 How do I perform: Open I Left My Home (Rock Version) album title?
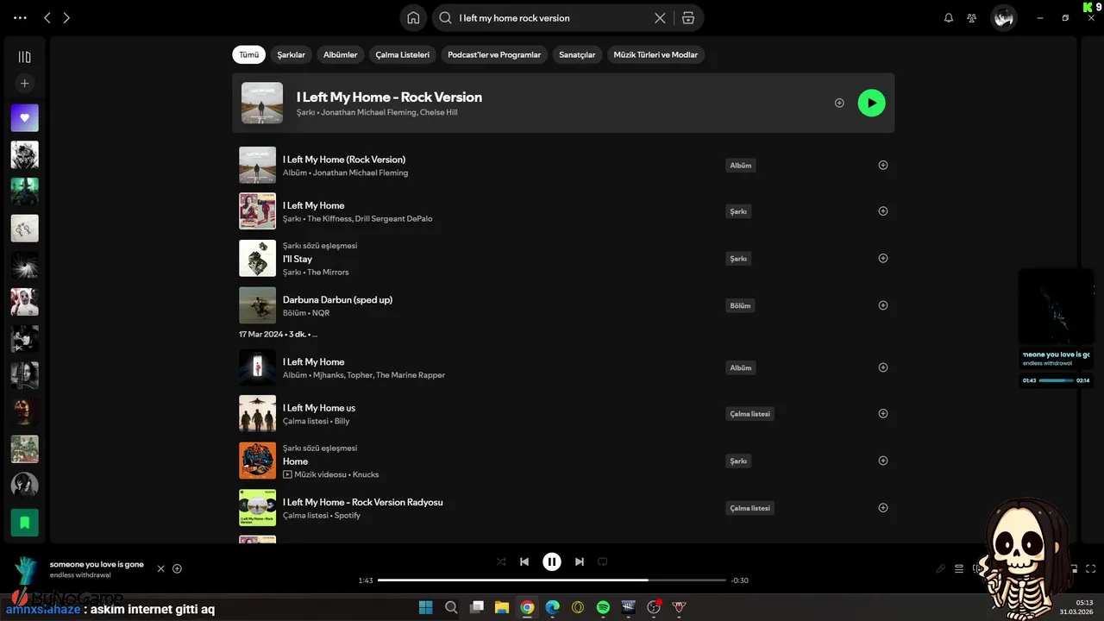(x=344, y=160)
